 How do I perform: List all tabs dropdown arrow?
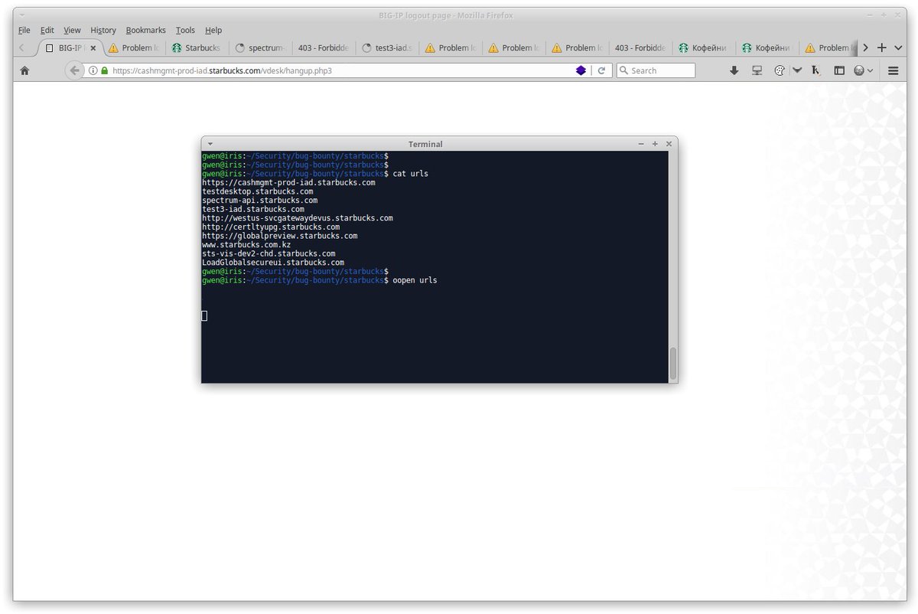[x=898, y=47]
